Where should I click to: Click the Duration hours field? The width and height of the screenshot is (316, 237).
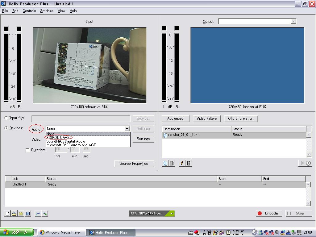pos(61,149)
